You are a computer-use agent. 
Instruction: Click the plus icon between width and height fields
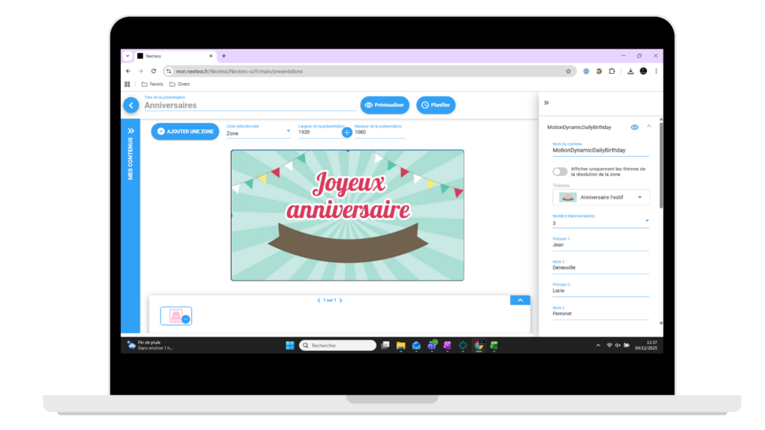(347, 131)
